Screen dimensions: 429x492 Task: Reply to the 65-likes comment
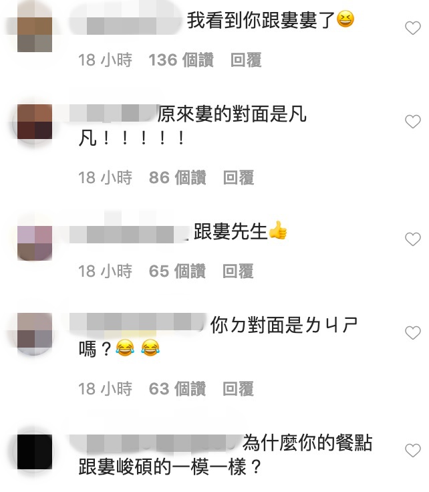tap(238, 271)
